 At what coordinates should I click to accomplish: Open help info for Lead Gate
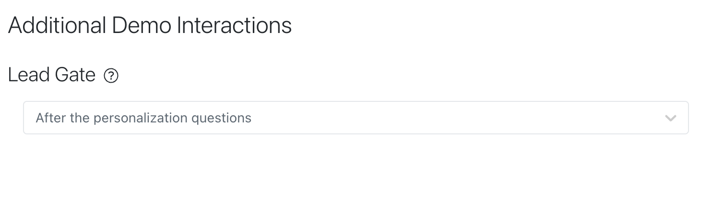(111, 76)
